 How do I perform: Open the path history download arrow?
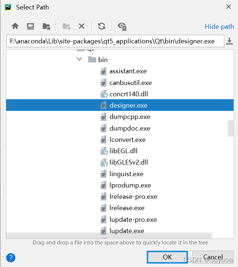click(x=229, y=41)
